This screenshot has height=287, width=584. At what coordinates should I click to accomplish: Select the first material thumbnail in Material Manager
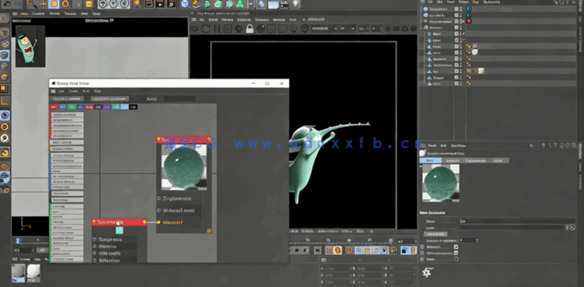(x=19, y=273)
